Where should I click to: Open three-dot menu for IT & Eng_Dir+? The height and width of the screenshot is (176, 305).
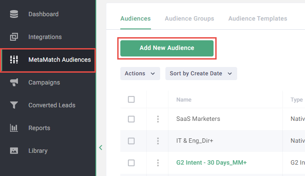pos(158,141)
